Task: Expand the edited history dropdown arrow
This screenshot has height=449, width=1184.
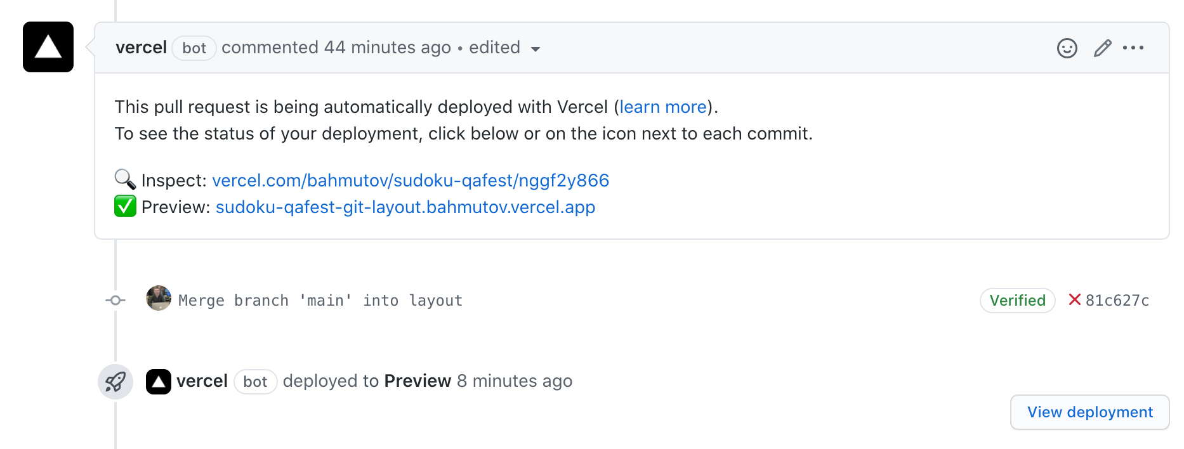Action: point(535,49)
